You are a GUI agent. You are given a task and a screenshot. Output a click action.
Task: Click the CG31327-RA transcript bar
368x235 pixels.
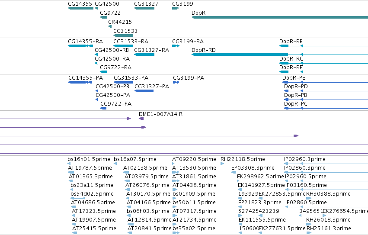tap(144, 55)
